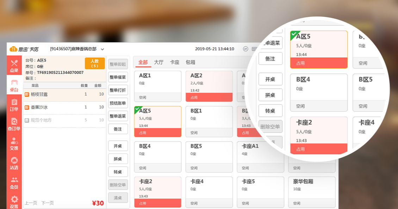This screenshot has width=398, height=209.
Task: Select the occupied table A区2 card
Action: 209,85
